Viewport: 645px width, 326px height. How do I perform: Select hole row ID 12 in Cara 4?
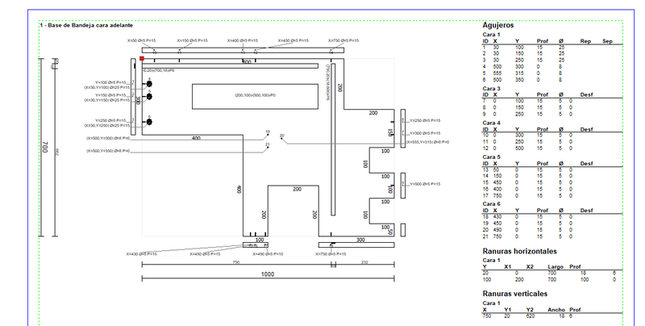coord(552,148)
